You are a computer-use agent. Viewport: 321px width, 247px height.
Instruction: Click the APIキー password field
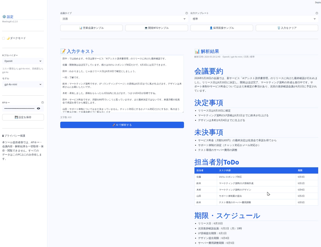point(19,108)
